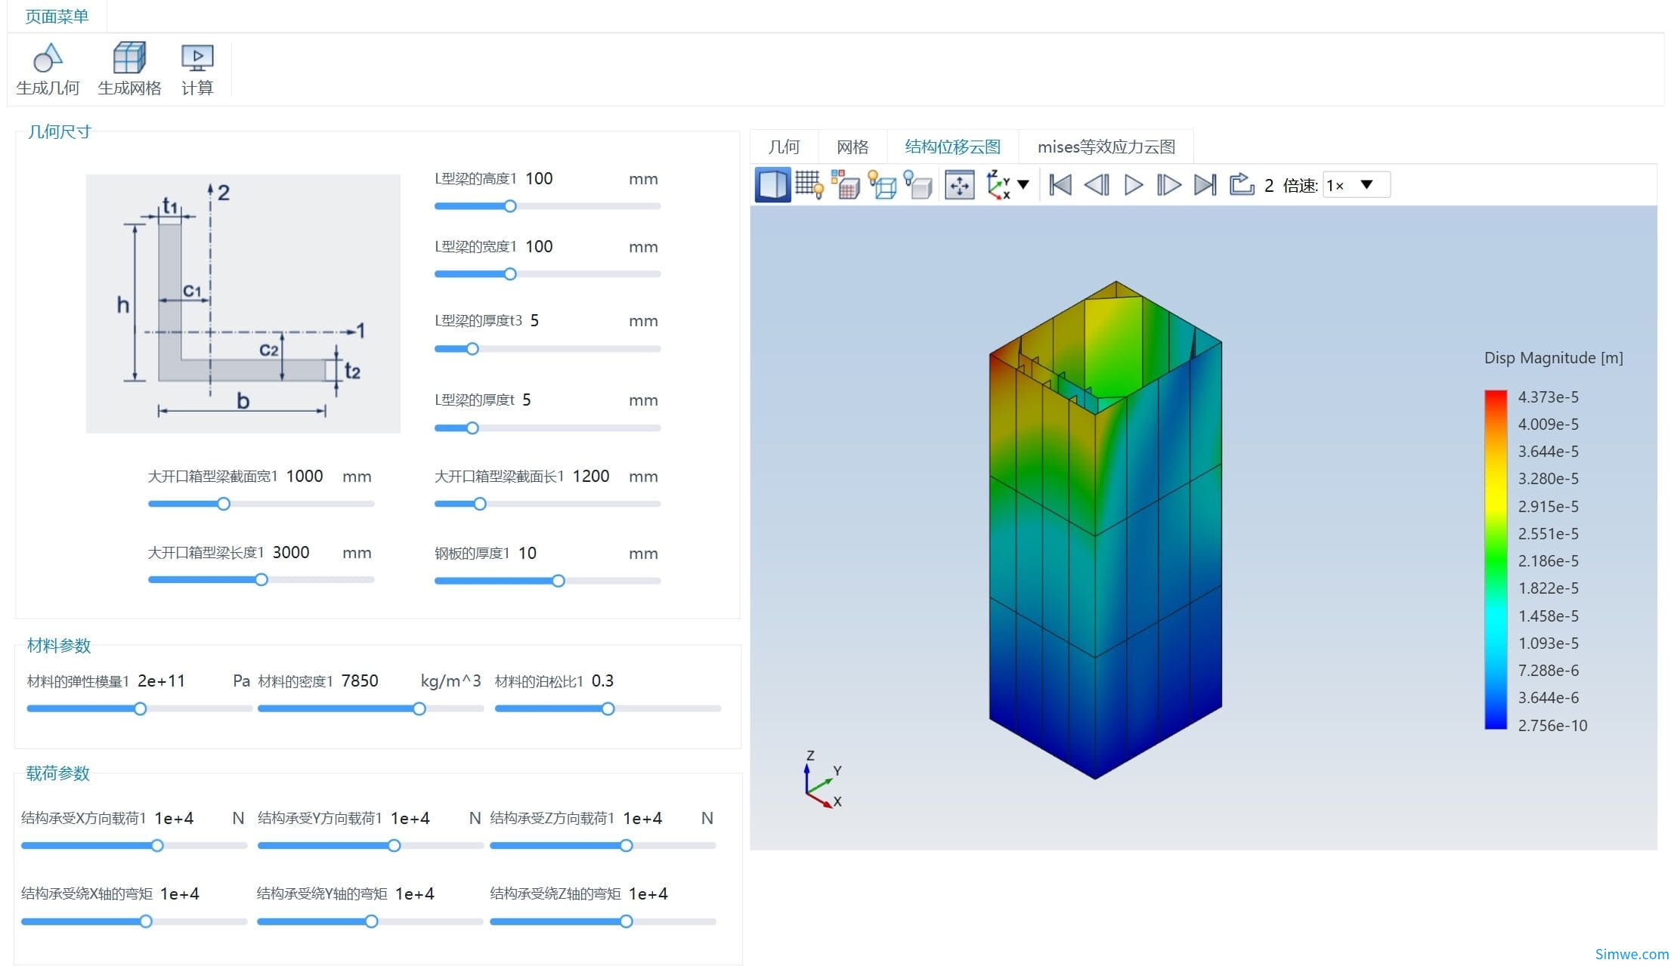The width and height of the screenshot is (1674, 966).
Task: Click the 钢板的厚度1 slider handle
Action: [x=558, y=581]
